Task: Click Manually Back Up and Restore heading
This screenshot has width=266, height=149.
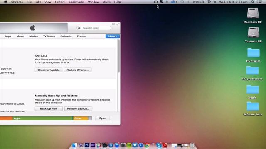Action: coord(56,96)
